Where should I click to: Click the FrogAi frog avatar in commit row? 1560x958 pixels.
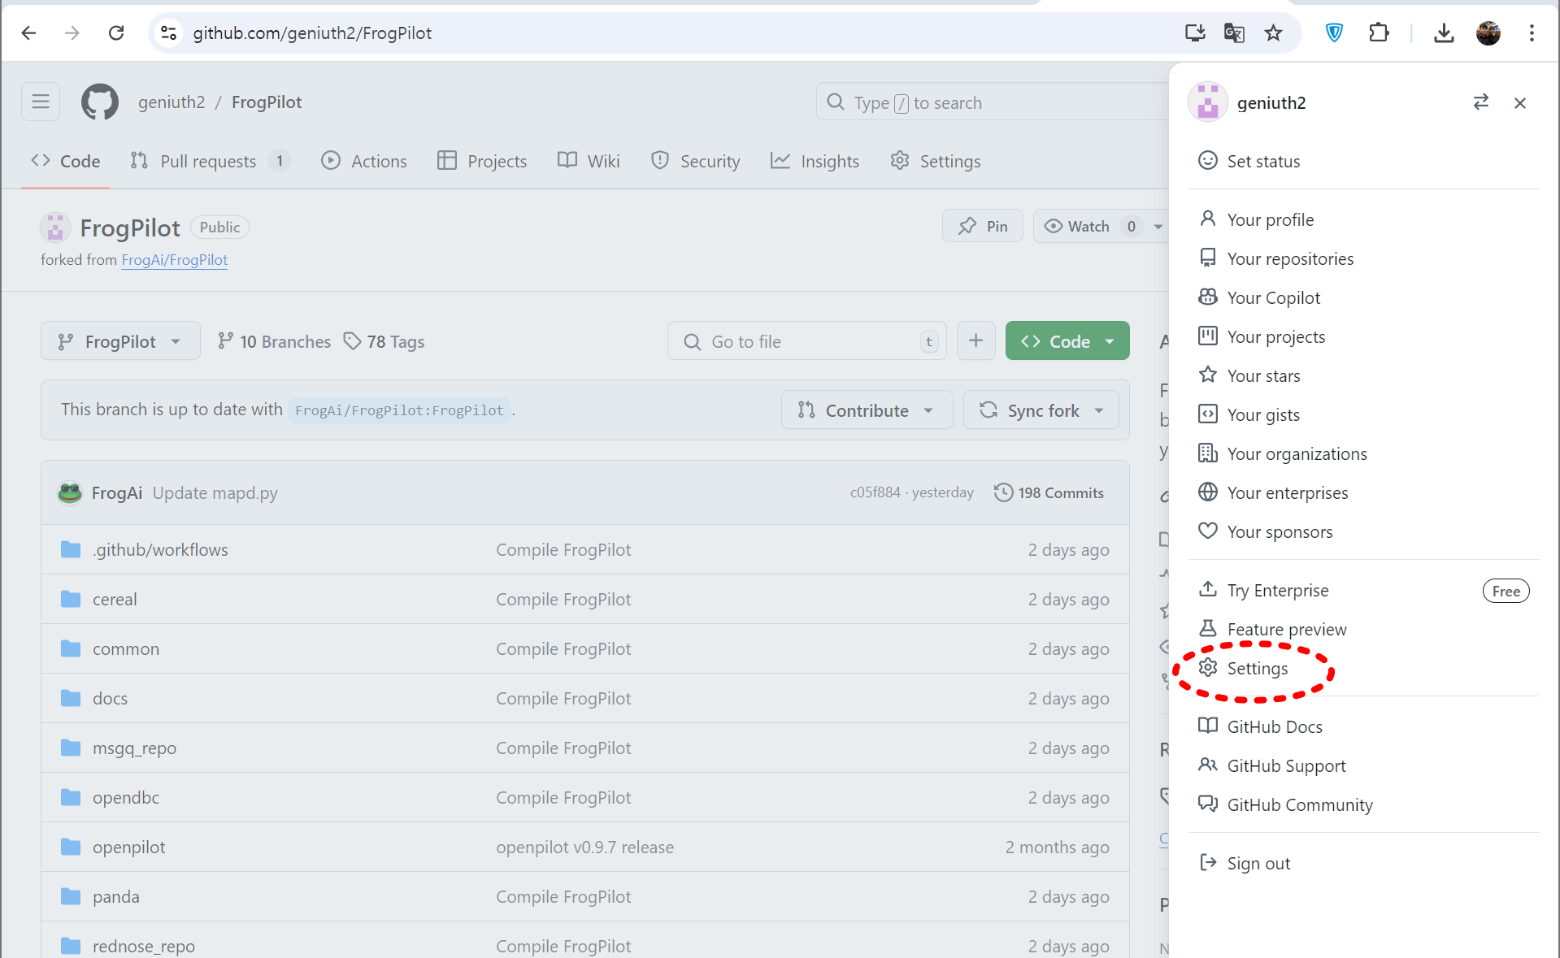[x=70, y=492]
